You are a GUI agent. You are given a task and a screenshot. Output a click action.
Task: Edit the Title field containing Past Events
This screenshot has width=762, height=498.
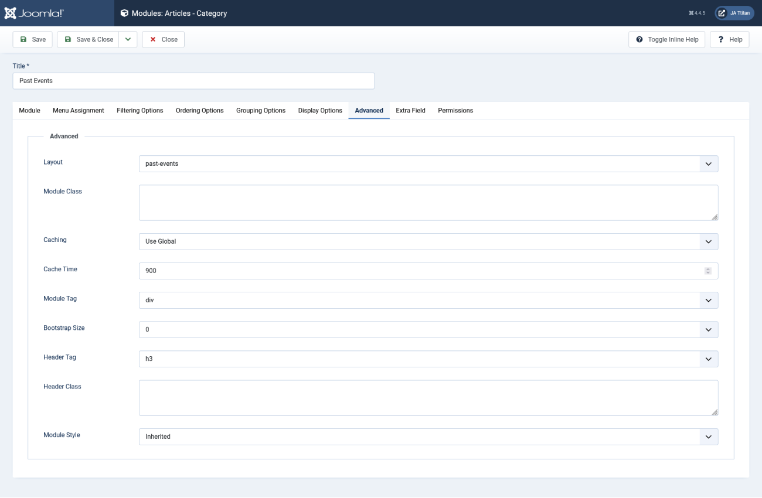click(193, 81)
